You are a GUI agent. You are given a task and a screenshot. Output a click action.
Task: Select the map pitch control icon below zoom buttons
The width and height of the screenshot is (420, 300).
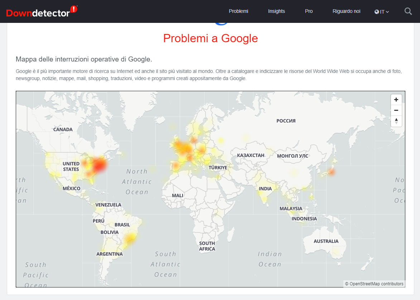coord(396,121)
